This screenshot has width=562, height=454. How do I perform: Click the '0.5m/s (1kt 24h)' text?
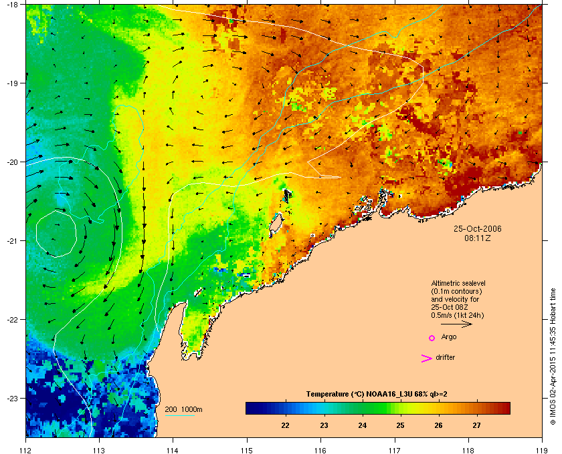[458, 316]
